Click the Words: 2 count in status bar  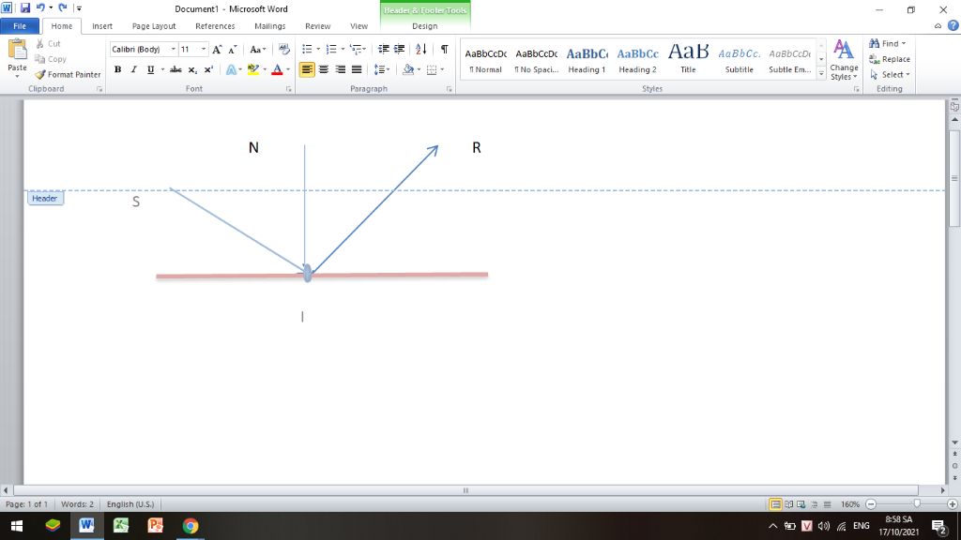[77, 503]
